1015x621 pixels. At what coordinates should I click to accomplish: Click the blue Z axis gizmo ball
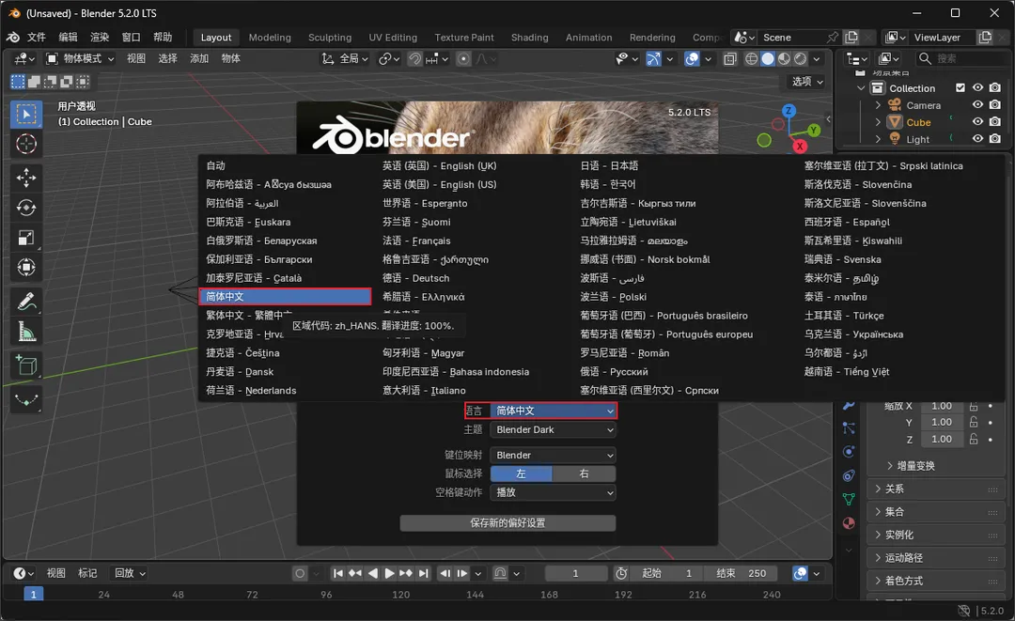[789, 111]
